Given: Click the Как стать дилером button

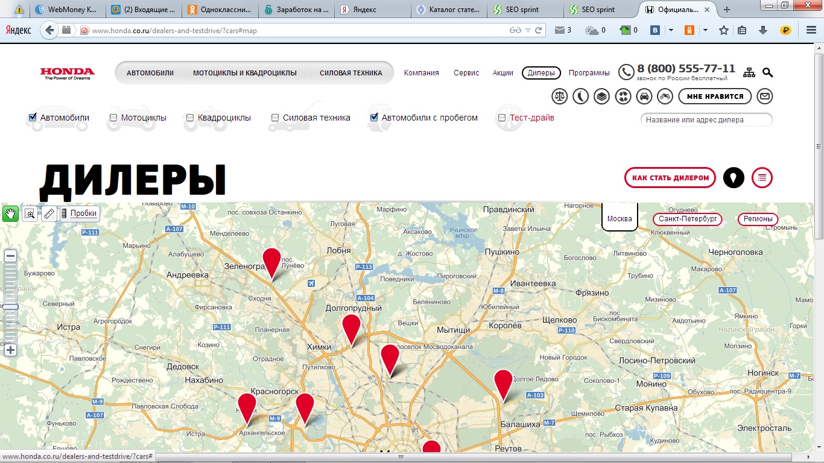Looking at the screenshot, I should [x=670, y=178].
